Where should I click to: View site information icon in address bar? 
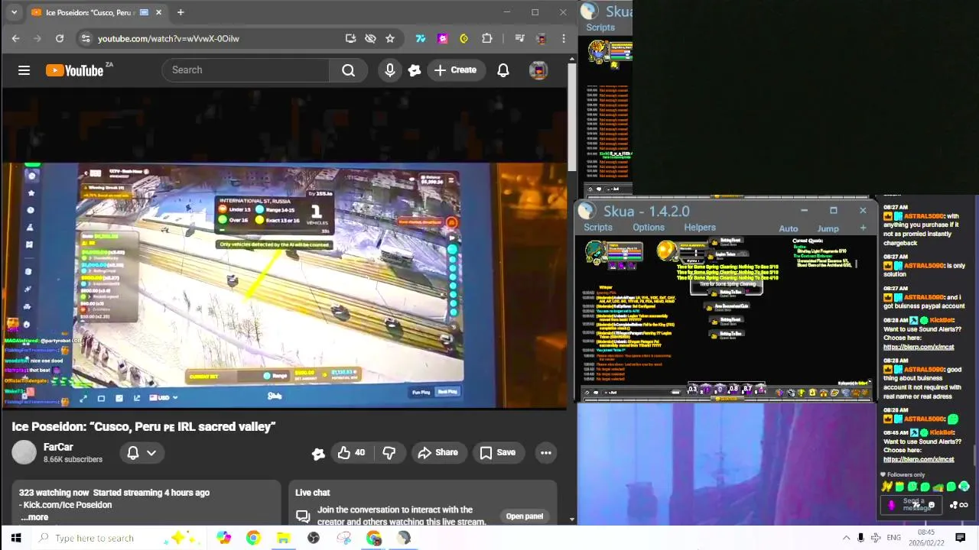86,38
